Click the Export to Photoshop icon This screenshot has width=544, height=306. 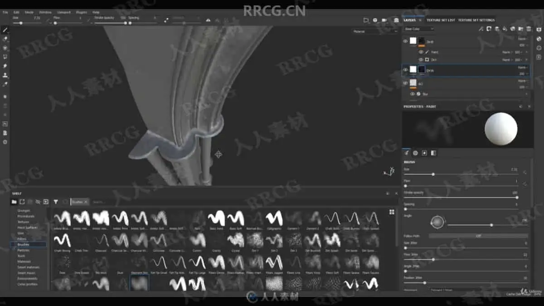5,124
